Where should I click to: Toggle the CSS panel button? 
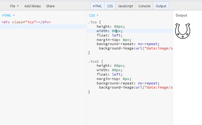coord(110,6)
